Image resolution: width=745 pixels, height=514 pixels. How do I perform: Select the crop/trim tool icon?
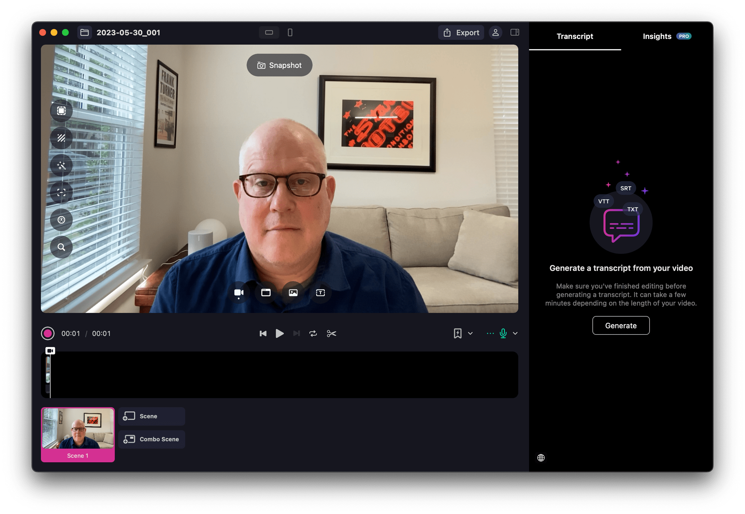pyautogui.click(x=332, y=334)
